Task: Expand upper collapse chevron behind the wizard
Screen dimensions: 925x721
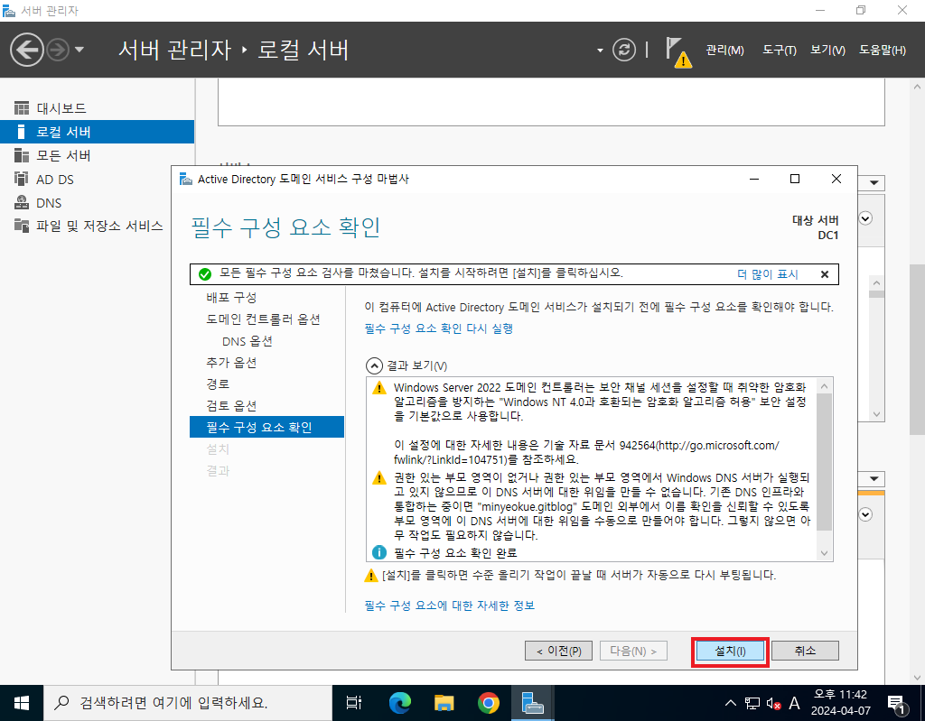Action: coord(865,218)
